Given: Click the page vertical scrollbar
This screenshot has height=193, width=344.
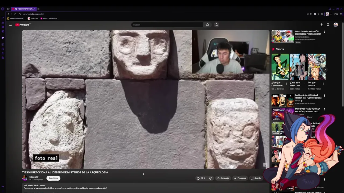Looking at the screenshot, I should click(x=343, y=64).
